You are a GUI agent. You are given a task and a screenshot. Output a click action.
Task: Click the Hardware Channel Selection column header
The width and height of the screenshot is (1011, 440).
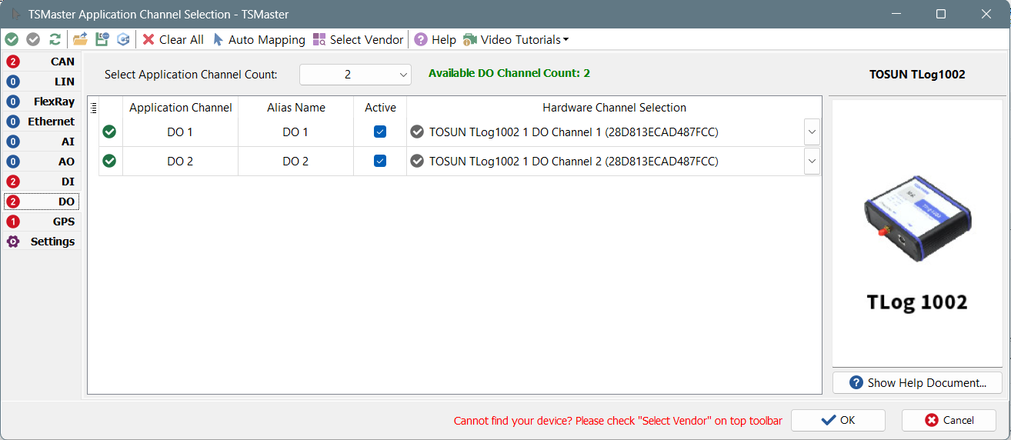pos(614,108)
